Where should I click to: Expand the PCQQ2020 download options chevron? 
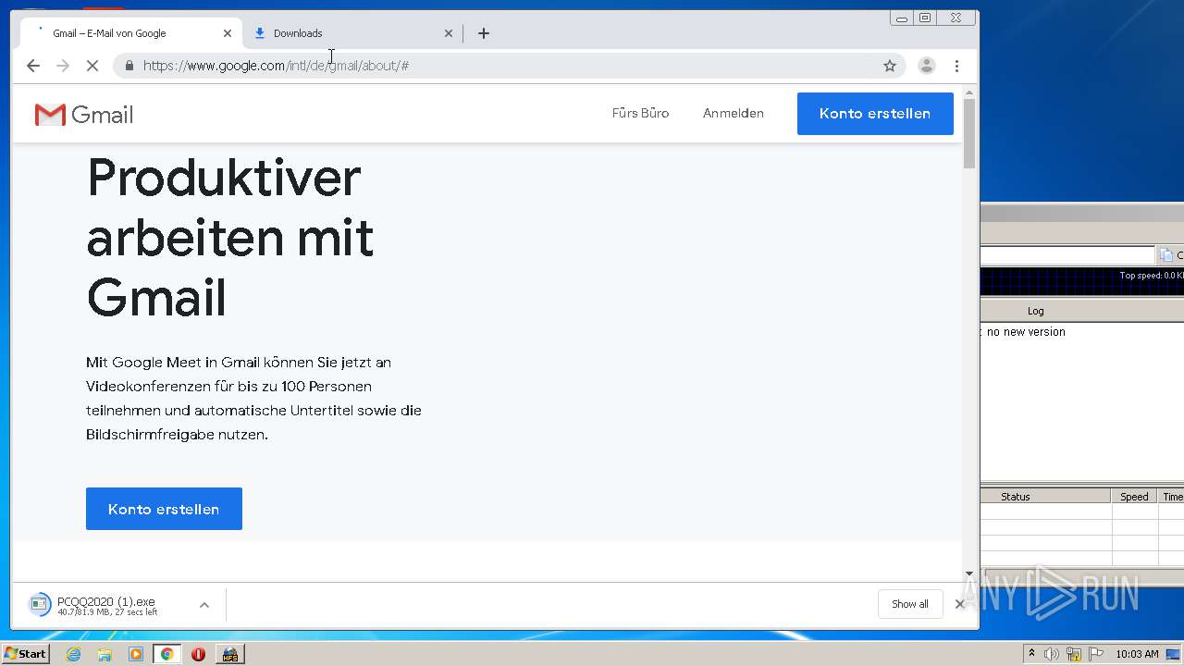coord(204,605)
